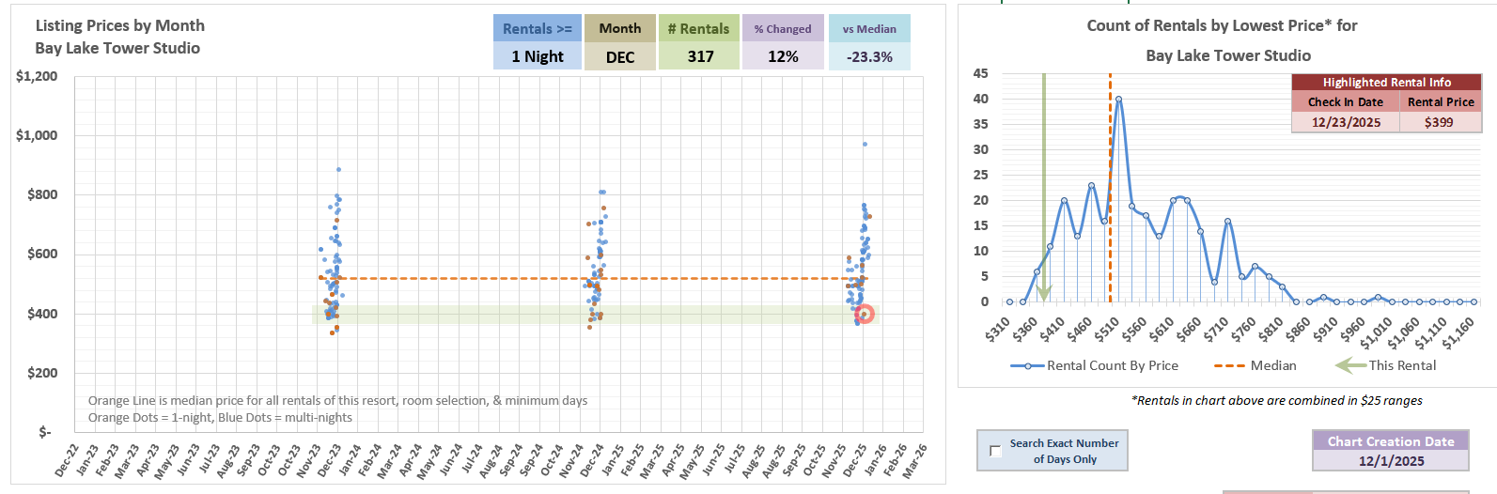
Task: Select the -23.3% vs Median cell
Action: (x=869, y=56)
